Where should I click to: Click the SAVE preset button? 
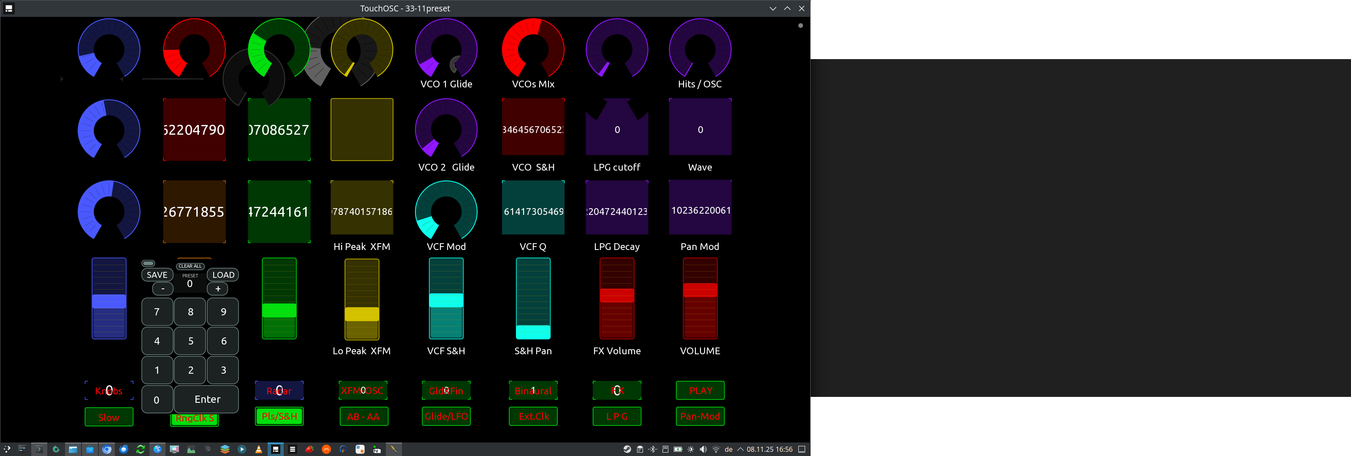[x=157, y=275]
